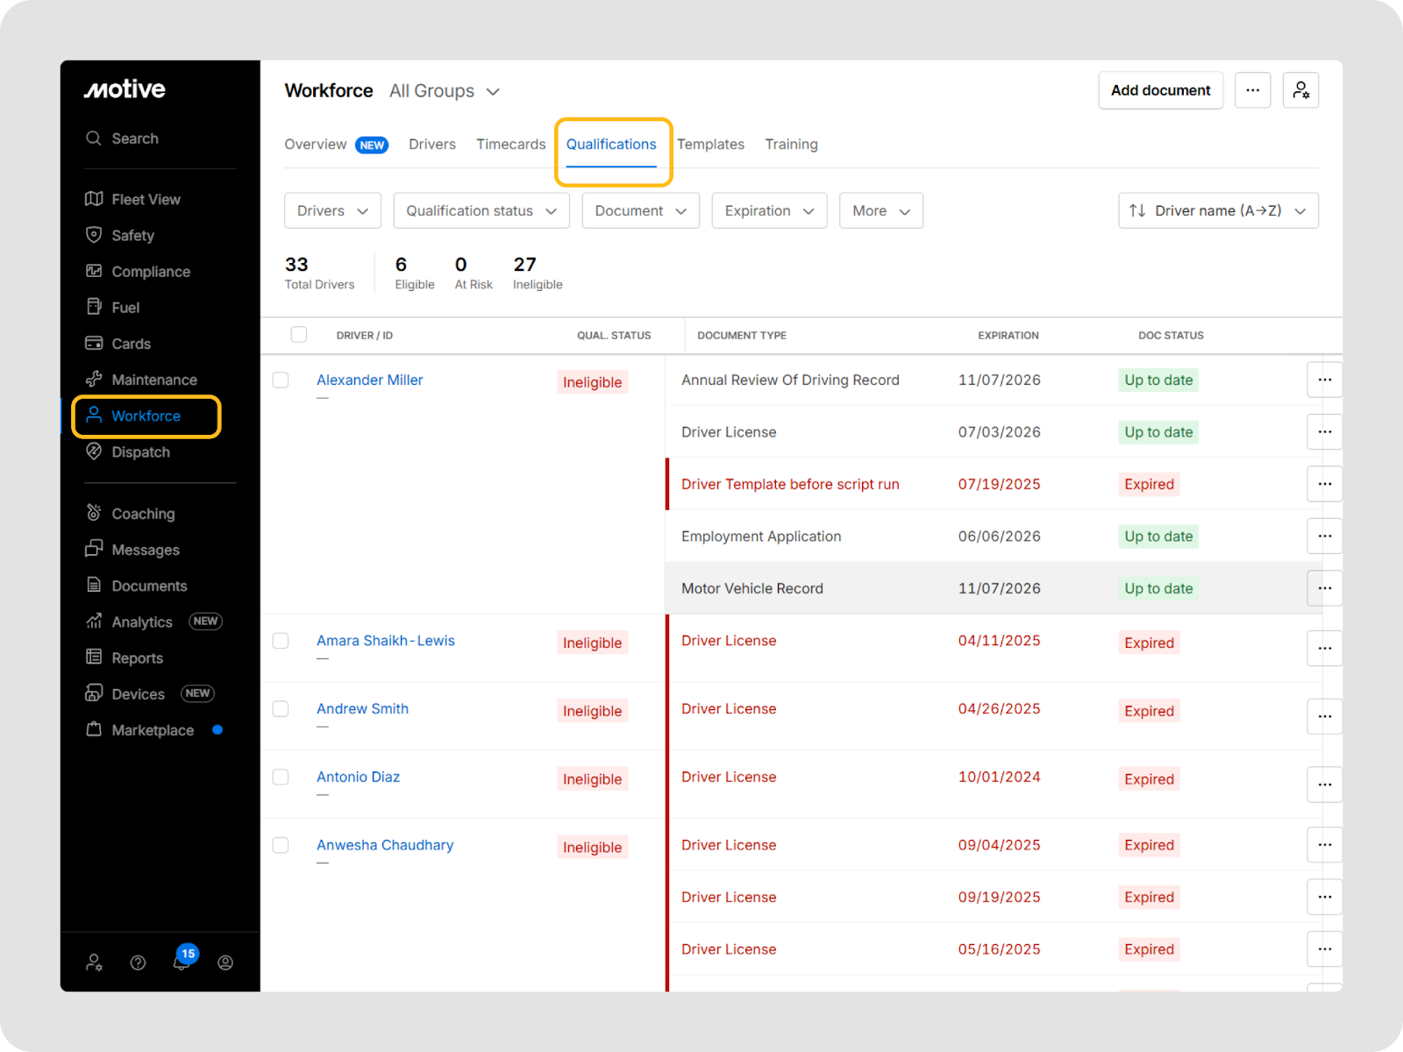Image resolution: width=1403 pixels, height=1052 pixels.
Task: Open the user profile icon in sidebar
Action: coord(225,963)
